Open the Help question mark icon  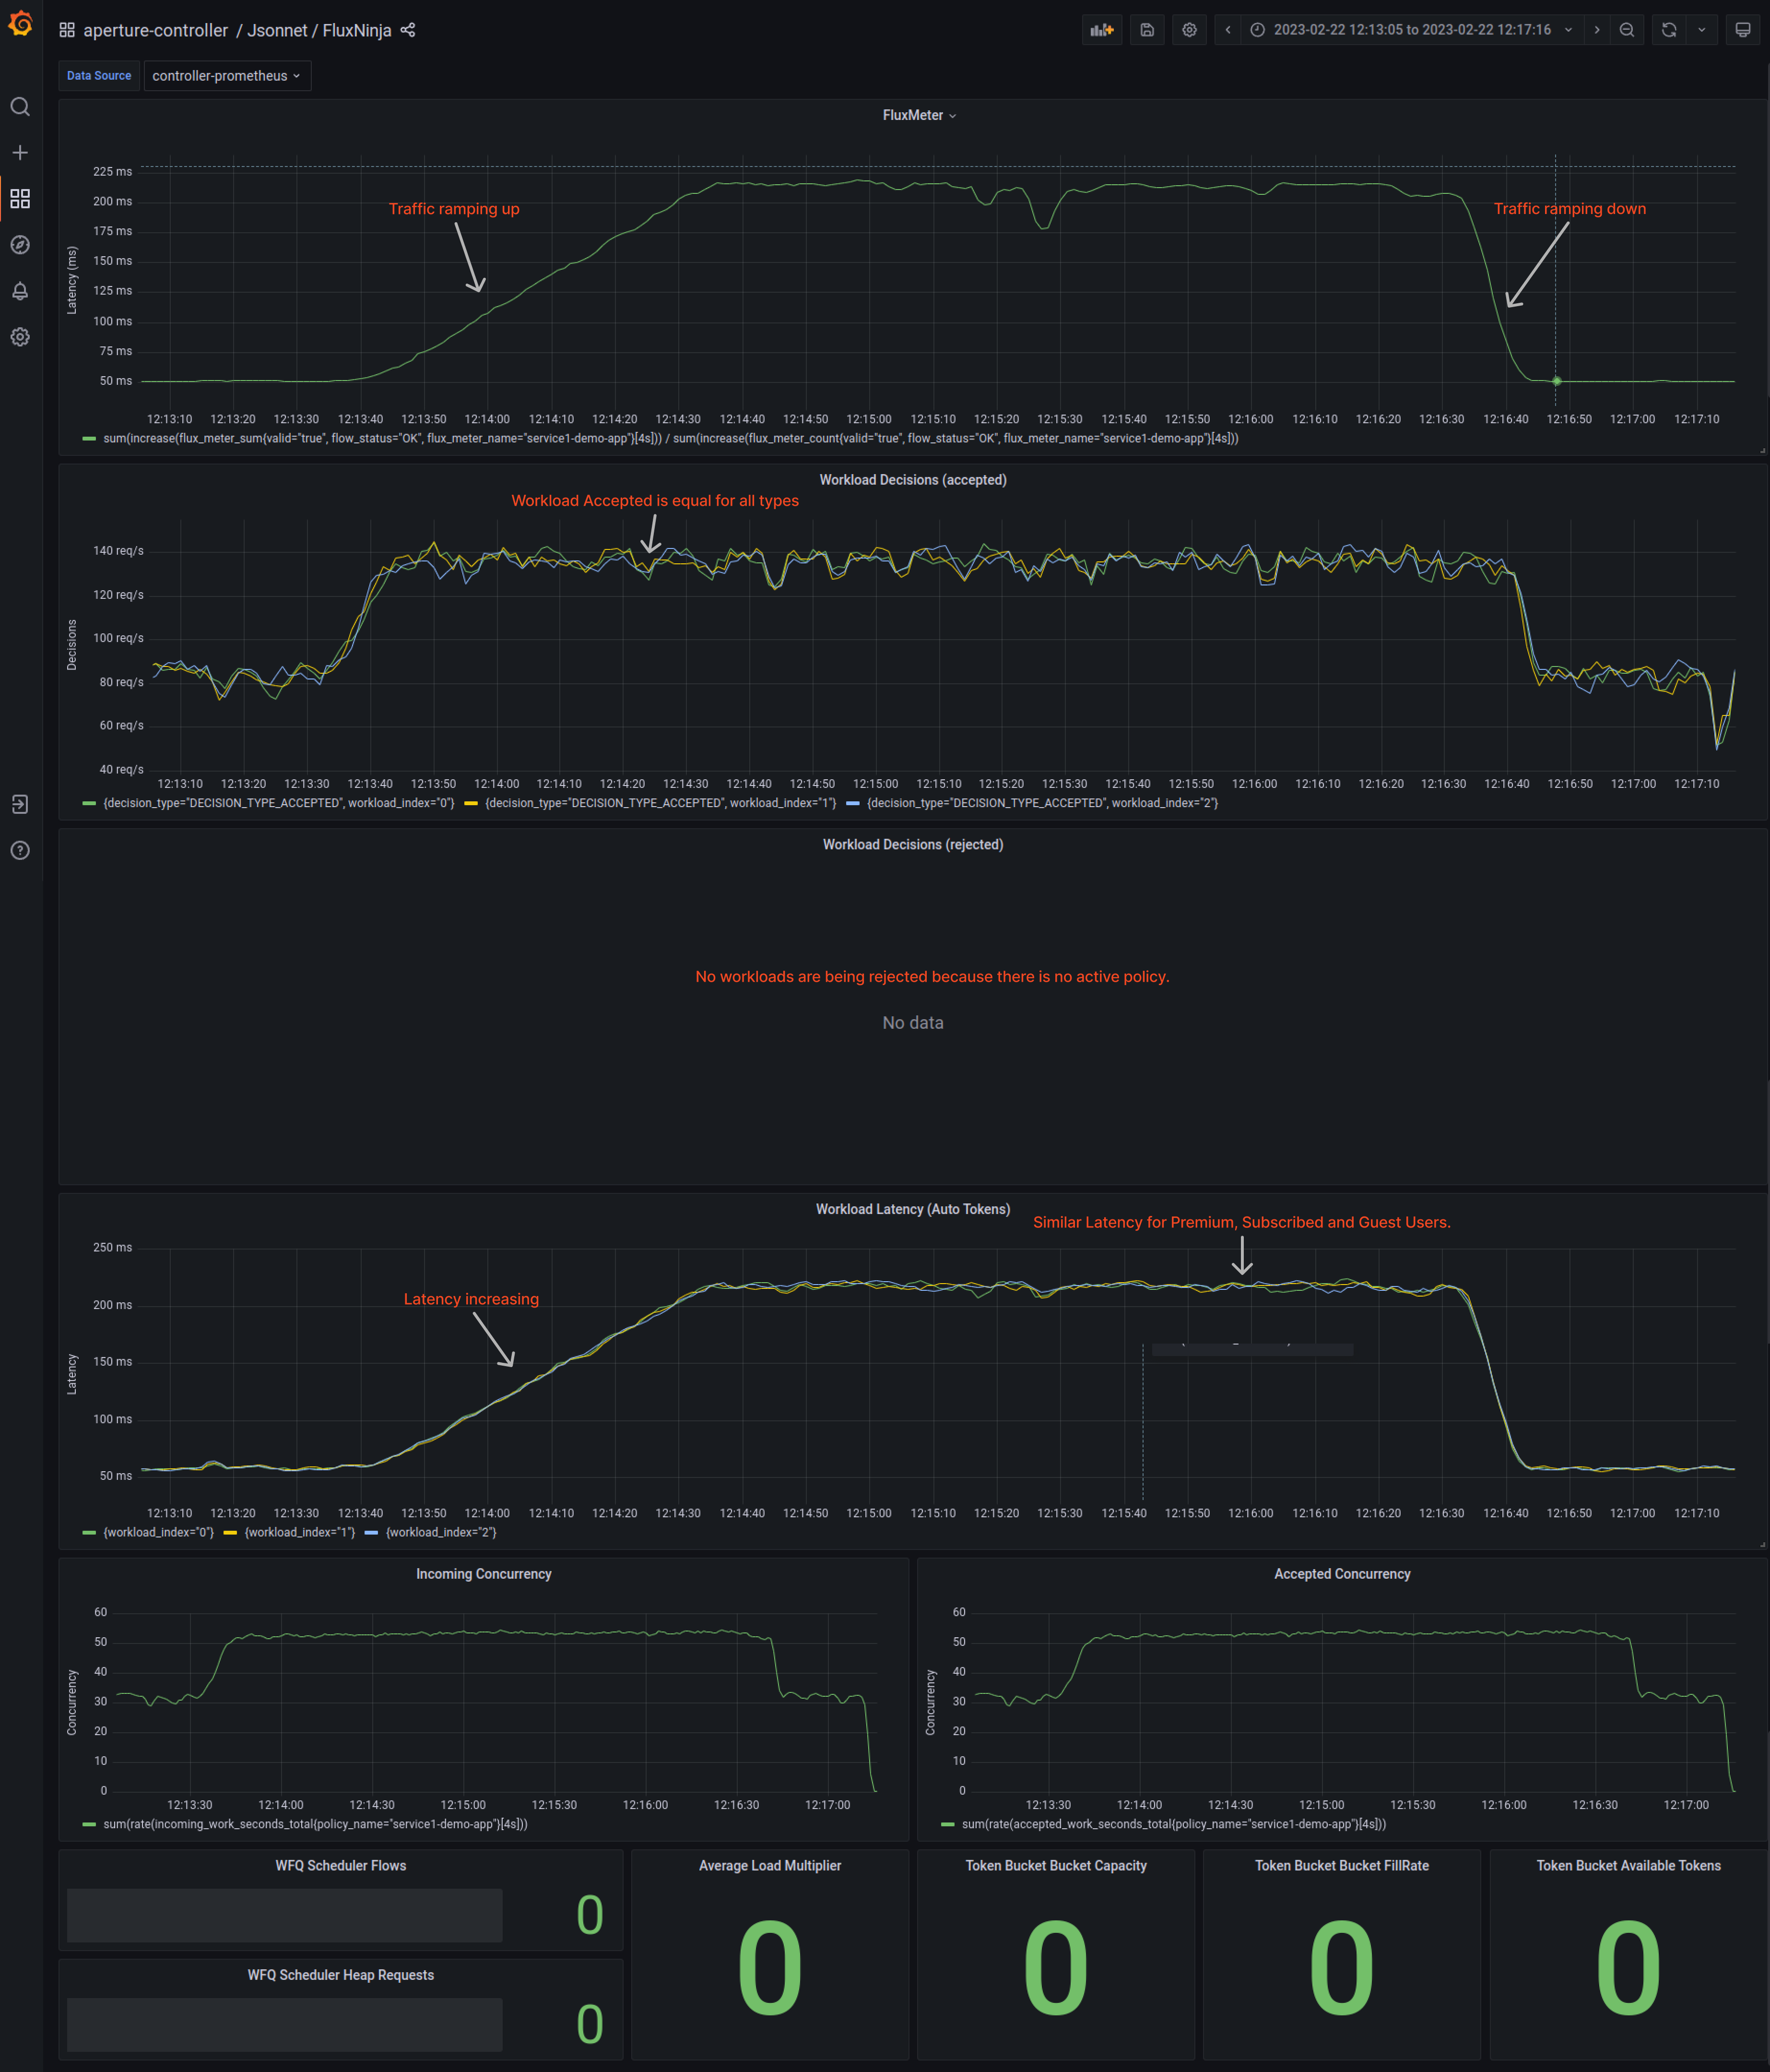[x=20, y=851]
